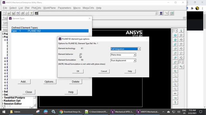Click Close in the Element Types dialog
This screenshot has width=206, height=115.
[x=29, y=92]
